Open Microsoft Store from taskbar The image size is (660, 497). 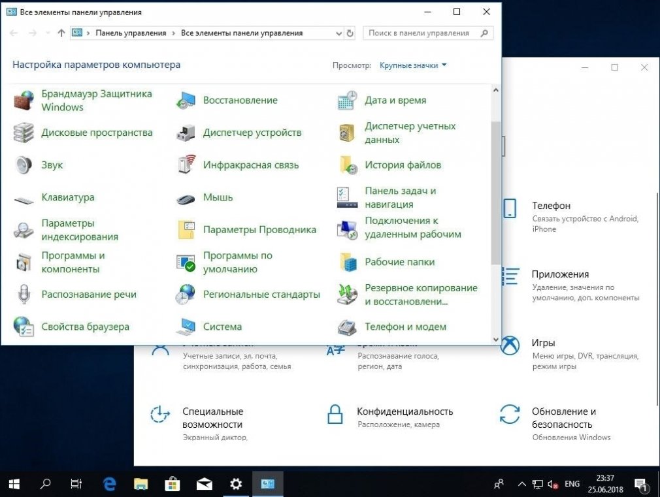pyautogui.click(x=172, y=484)
